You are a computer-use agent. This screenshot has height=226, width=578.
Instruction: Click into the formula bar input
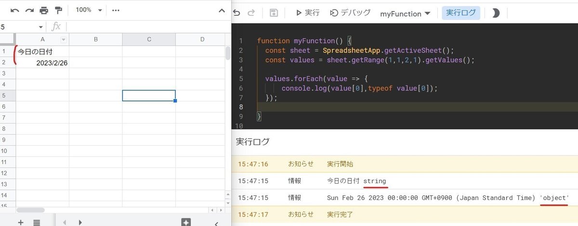147,26
